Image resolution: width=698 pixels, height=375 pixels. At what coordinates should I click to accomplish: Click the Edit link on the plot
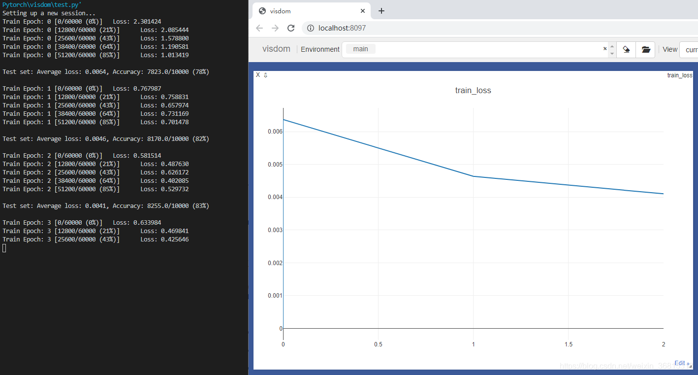tap(682, 363)
